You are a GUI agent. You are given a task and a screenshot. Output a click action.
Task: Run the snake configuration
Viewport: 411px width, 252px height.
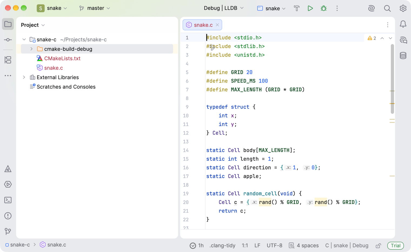310,8
